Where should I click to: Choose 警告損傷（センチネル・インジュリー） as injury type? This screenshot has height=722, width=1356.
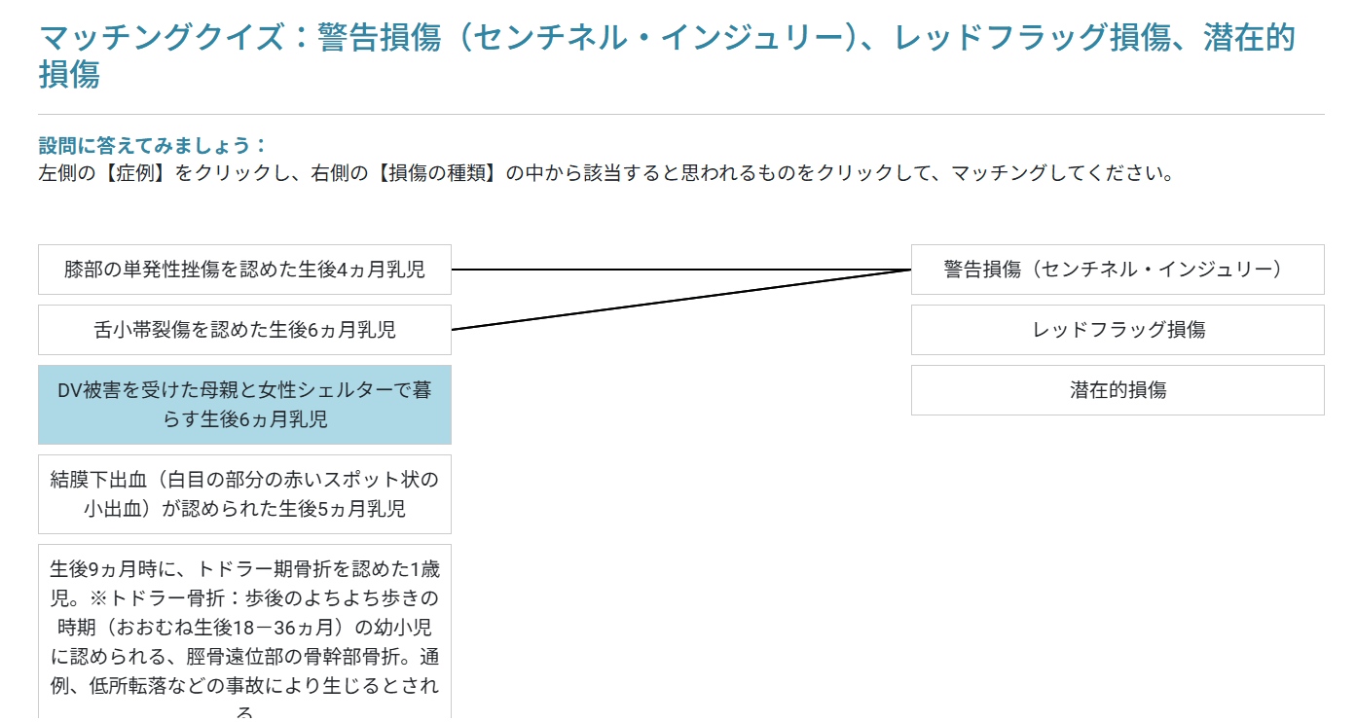(1118, 270)
